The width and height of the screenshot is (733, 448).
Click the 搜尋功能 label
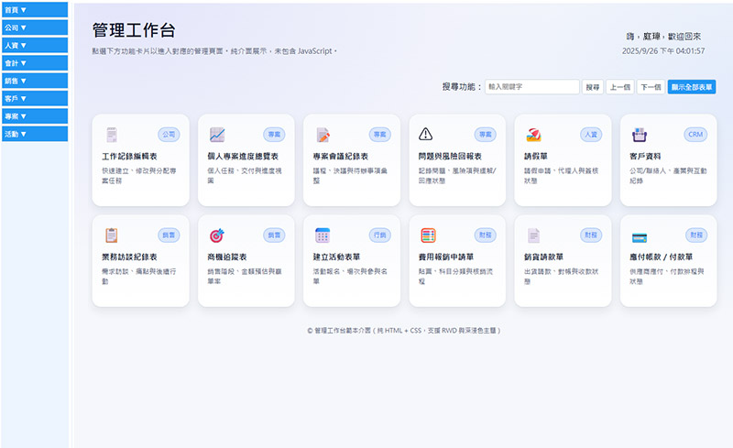(x=462, y=87)
